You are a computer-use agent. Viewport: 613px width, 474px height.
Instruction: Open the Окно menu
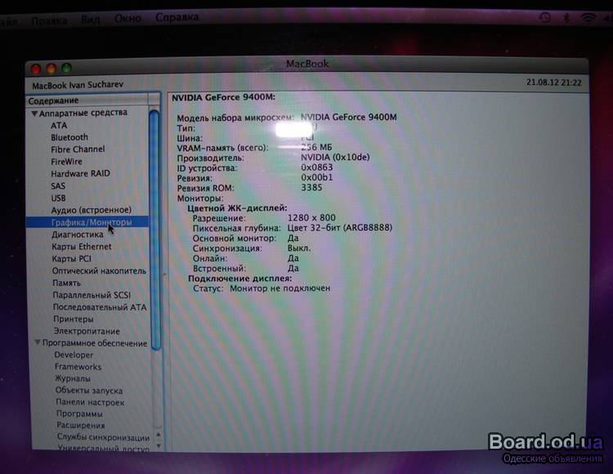click(128, 16)
